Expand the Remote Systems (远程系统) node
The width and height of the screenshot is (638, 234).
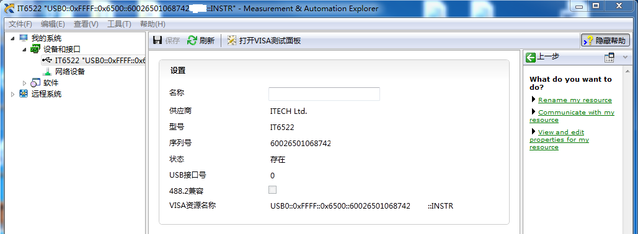click(12, 94)
